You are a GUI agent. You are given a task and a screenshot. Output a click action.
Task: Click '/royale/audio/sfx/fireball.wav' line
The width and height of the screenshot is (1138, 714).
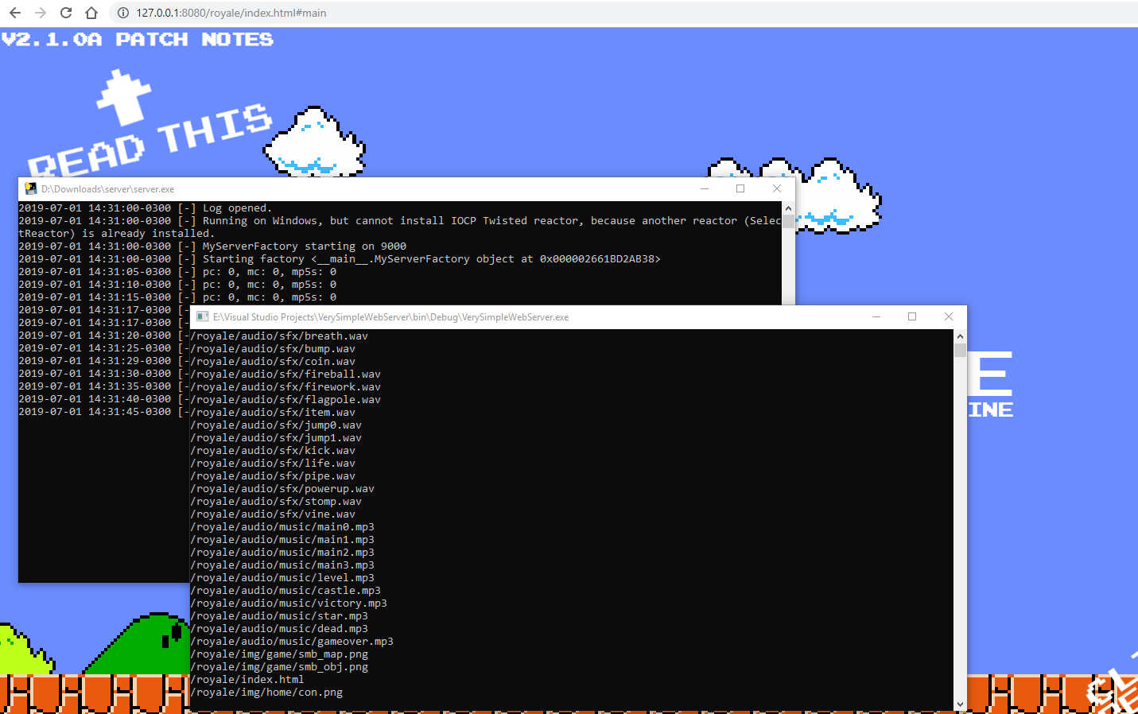click(x=285, y=374)
